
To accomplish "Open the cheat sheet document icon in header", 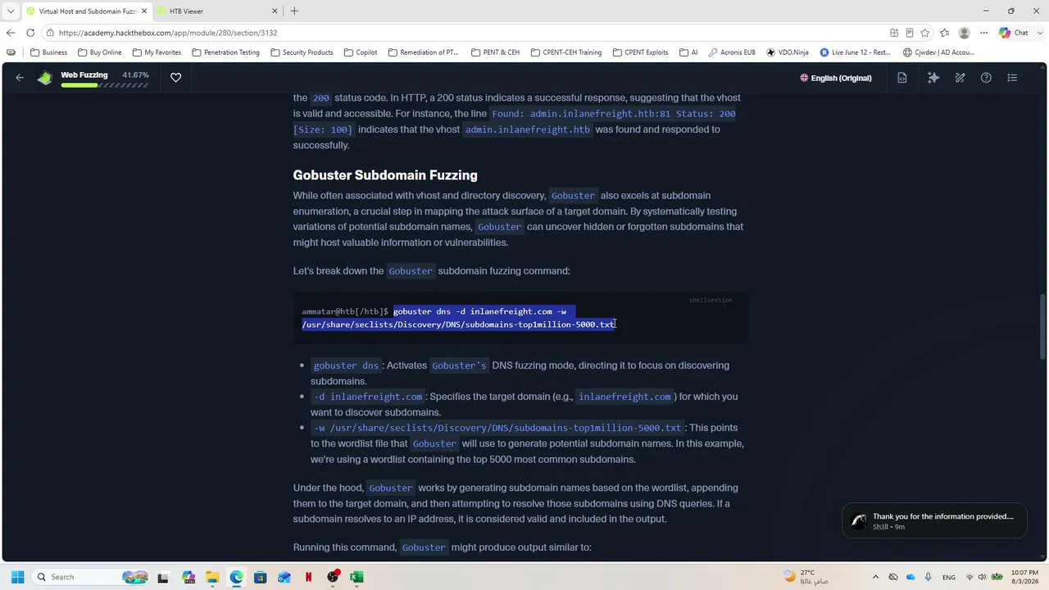I will point(902,78).
